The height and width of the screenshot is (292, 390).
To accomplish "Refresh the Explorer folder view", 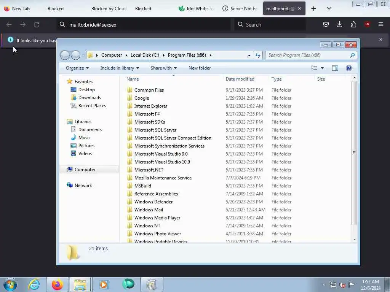I will point(258,55).
